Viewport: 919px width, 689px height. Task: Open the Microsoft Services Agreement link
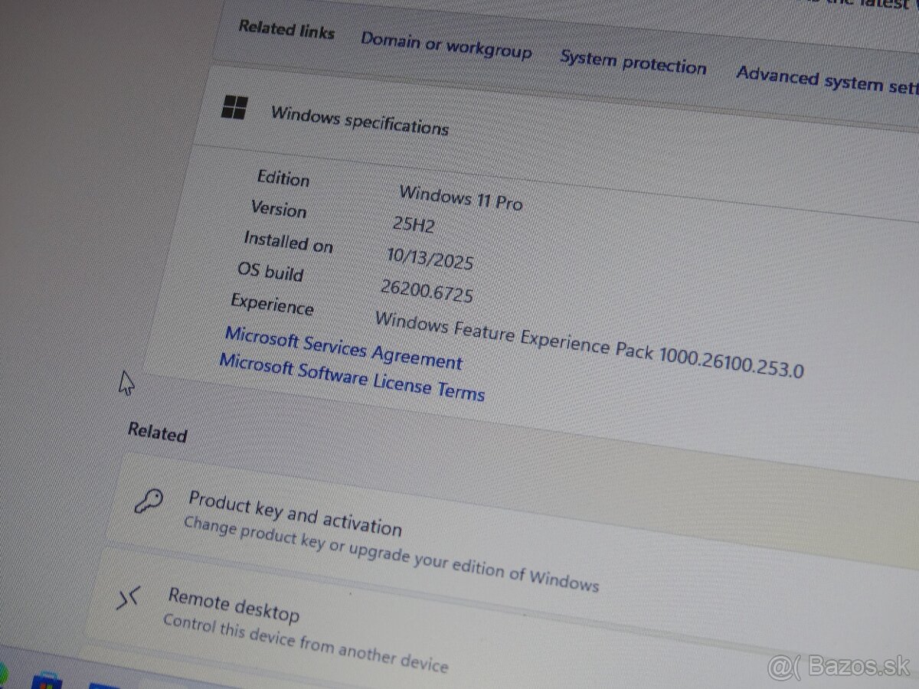pyautogui.click(x=343, y=351)
